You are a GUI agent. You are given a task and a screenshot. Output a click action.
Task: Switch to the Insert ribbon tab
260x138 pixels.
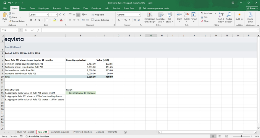[x=24, y=8]
